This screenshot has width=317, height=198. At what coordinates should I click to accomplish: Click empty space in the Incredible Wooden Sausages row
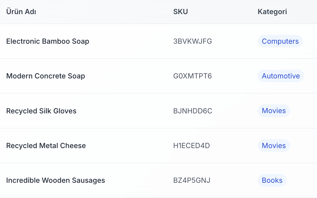point(140,181)
